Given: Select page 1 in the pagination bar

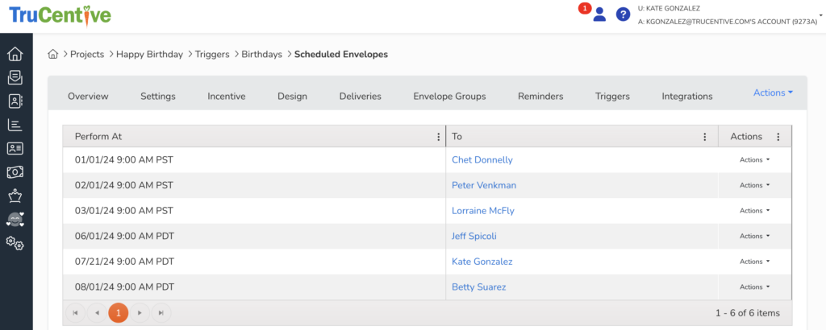Looking at the screenshot, I should pyautogui.click(x=118, y=312).
